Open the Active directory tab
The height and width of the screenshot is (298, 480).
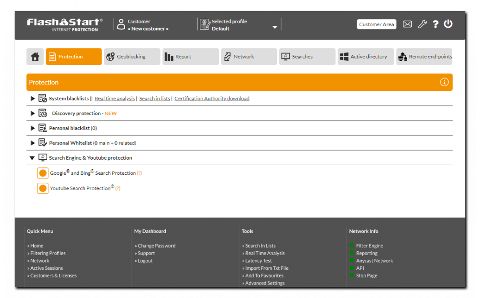pos(366,57)
